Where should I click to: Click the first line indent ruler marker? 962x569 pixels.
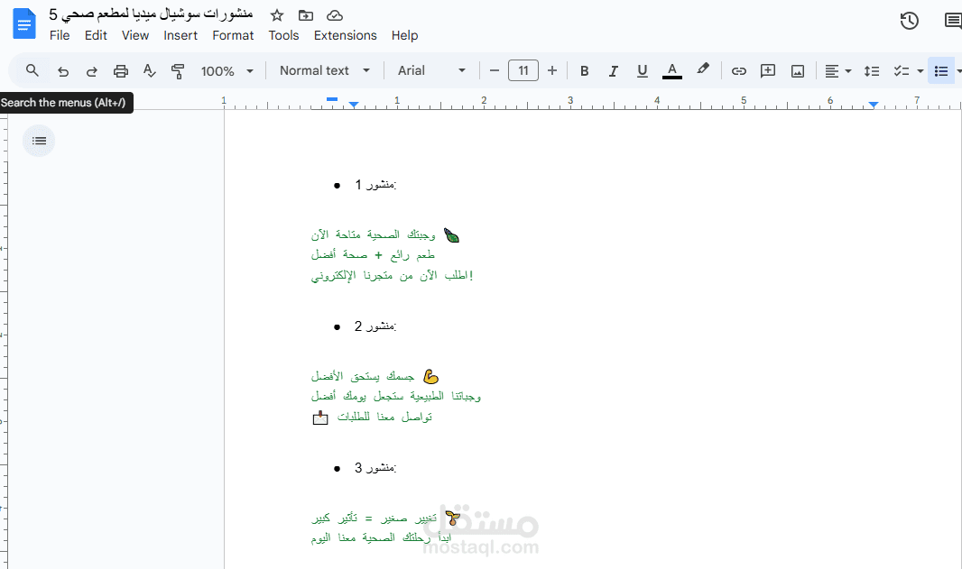(x=332, y=98)
